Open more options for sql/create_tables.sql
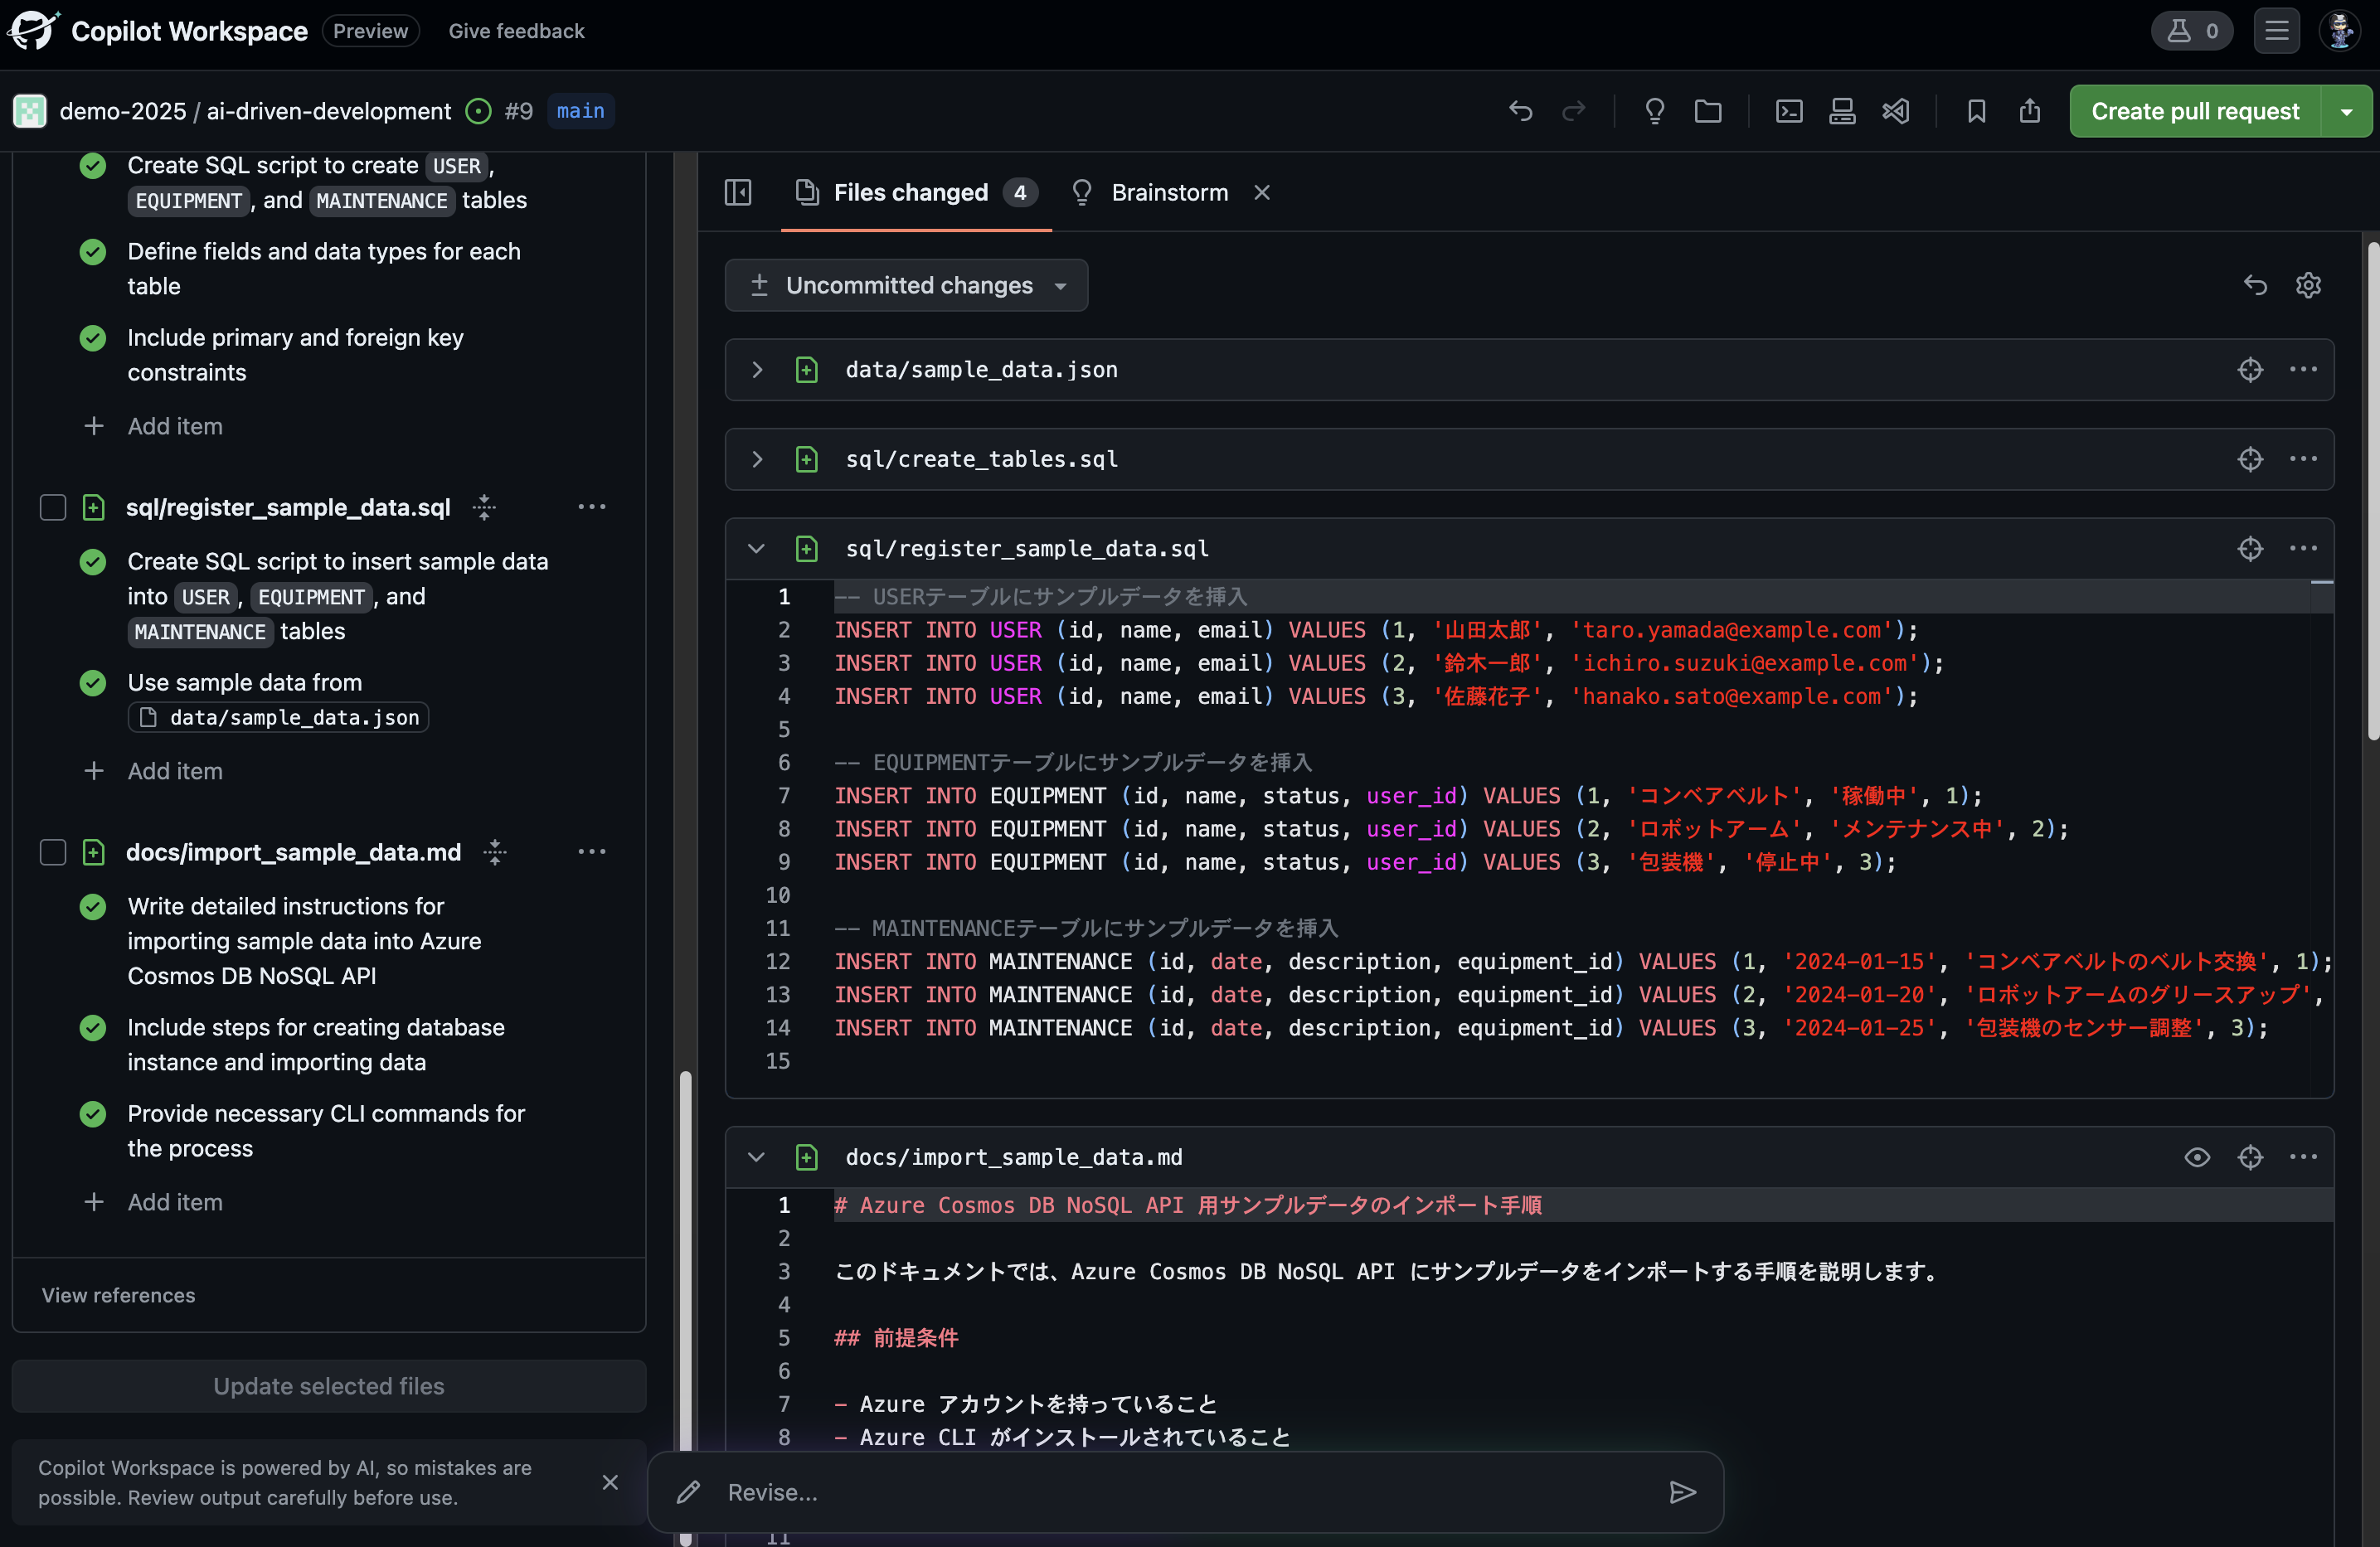Viewport: 2380px width, 1547px height. (2303, 459)
